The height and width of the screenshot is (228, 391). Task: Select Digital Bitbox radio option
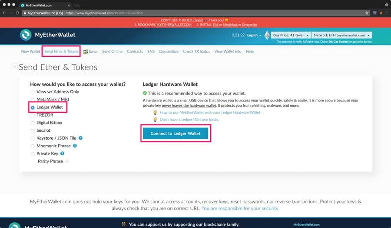click(33, 123)
